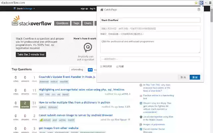Click the couchdb tag
213x133 pixels.
click(x=64, y=81)
